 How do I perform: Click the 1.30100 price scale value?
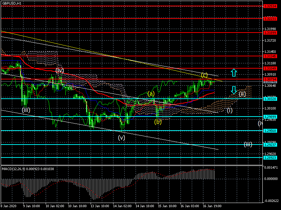[x=270, y=108]
